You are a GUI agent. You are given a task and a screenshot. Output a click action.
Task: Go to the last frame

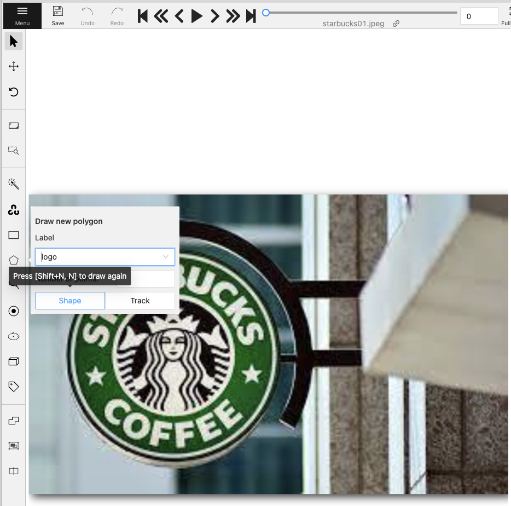251,16
